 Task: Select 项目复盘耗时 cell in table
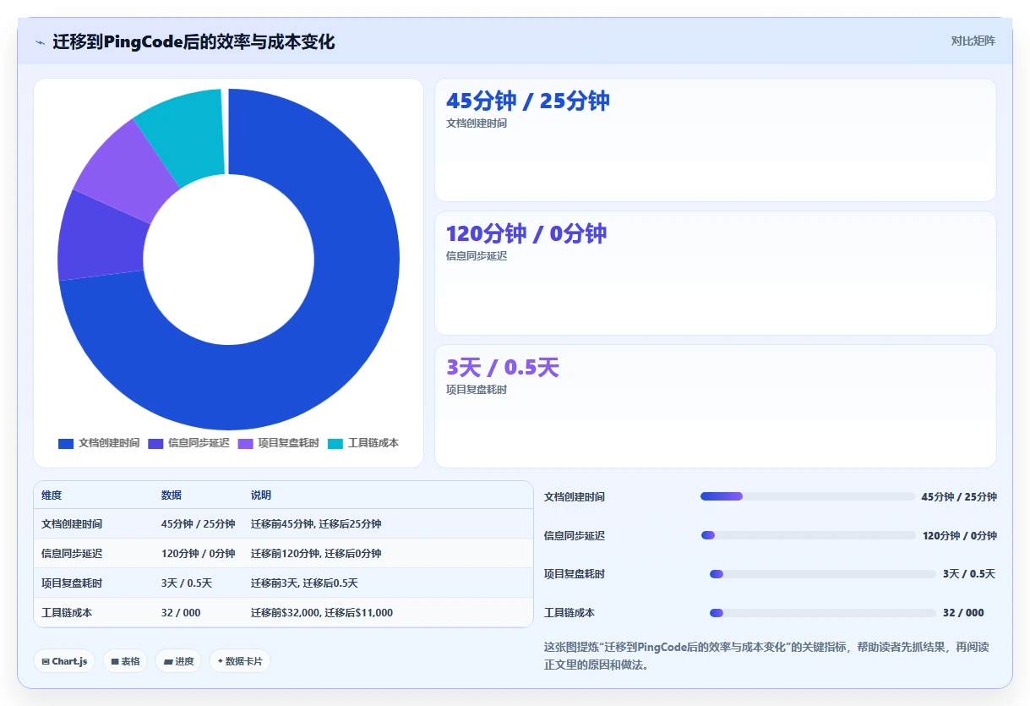coord(72,583)
